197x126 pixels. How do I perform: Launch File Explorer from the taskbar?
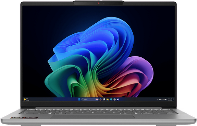pyautogui.click(x=108, y=100)
